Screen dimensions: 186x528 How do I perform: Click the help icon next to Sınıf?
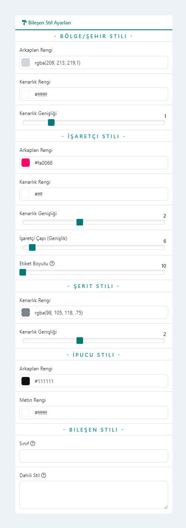(x=33, y=443)
